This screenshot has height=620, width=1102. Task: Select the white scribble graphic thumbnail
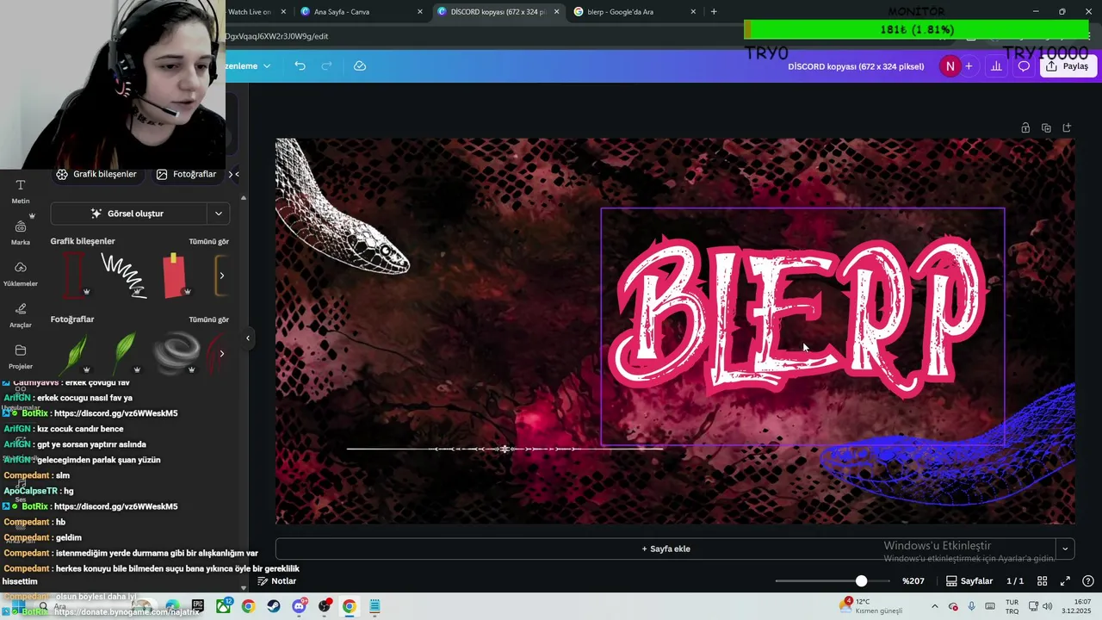click(x=124, y=276)
